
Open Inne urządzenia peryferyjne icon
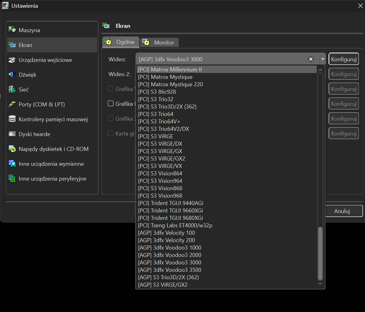tap(12, 178)
